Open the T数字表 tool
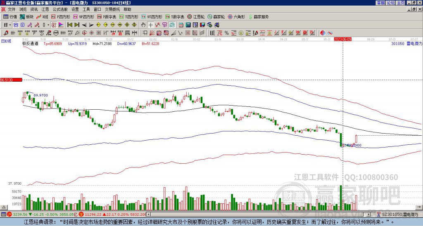The image size is (423, 226). [175, 16]
